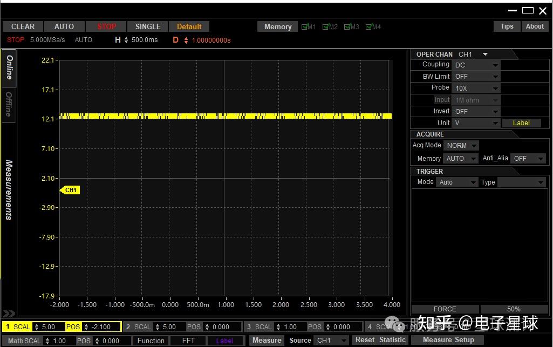The height and width of the screenshot is (347, 553).
Task: Open the trigger Mode dropdown
Action: click(x=456, y=182)
